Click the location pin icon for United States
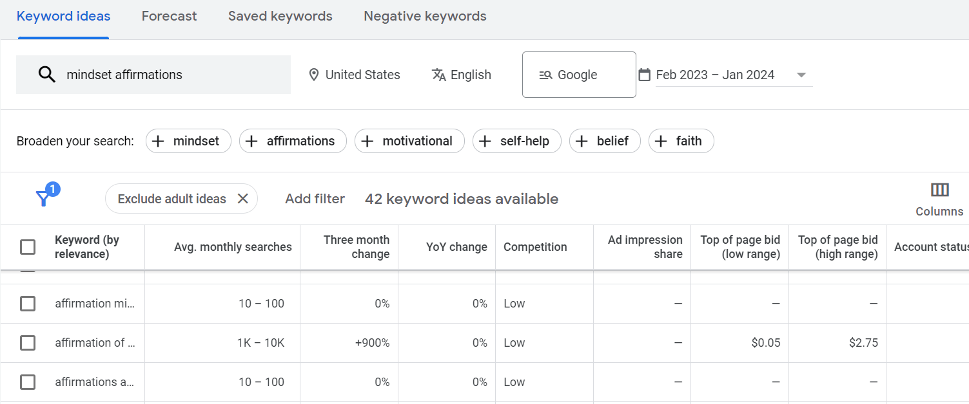This screenshot has height=404, width=969. coord(314,75)
